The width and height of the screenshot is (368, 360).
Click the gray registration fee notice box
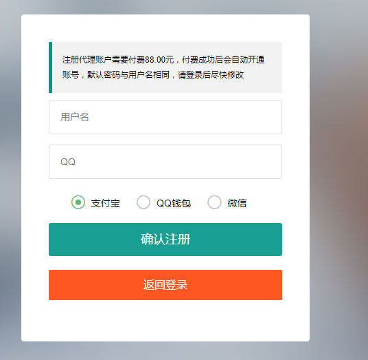[165, 67]
